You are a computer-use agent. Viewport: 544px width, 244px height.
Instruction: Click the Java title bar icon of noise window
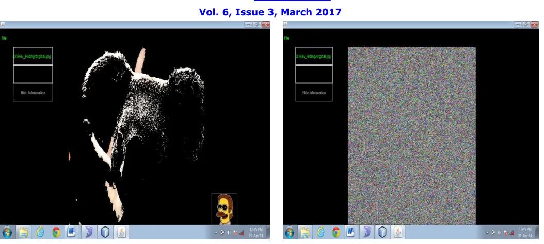click(x=285, y=25)
